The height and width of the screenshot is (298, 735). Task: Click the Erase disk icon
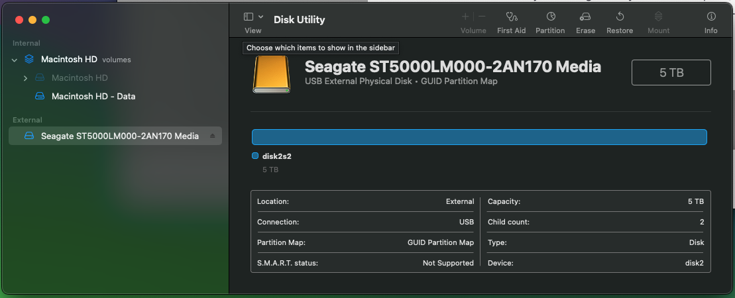585,17
